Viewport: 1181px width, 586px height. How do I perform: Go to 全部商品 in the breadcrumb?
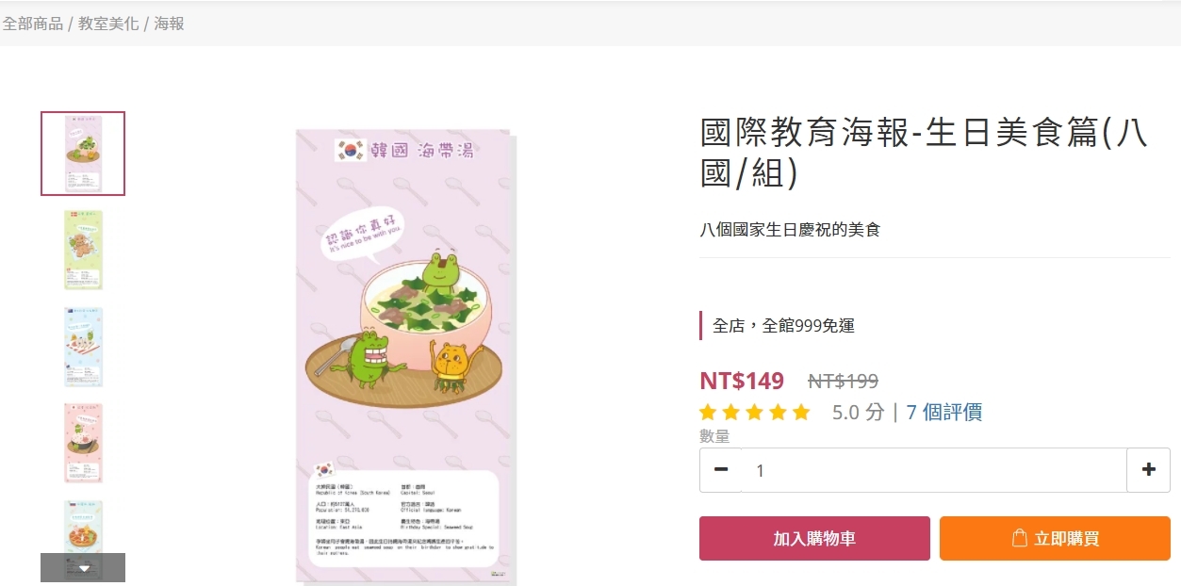click(33, 24)
